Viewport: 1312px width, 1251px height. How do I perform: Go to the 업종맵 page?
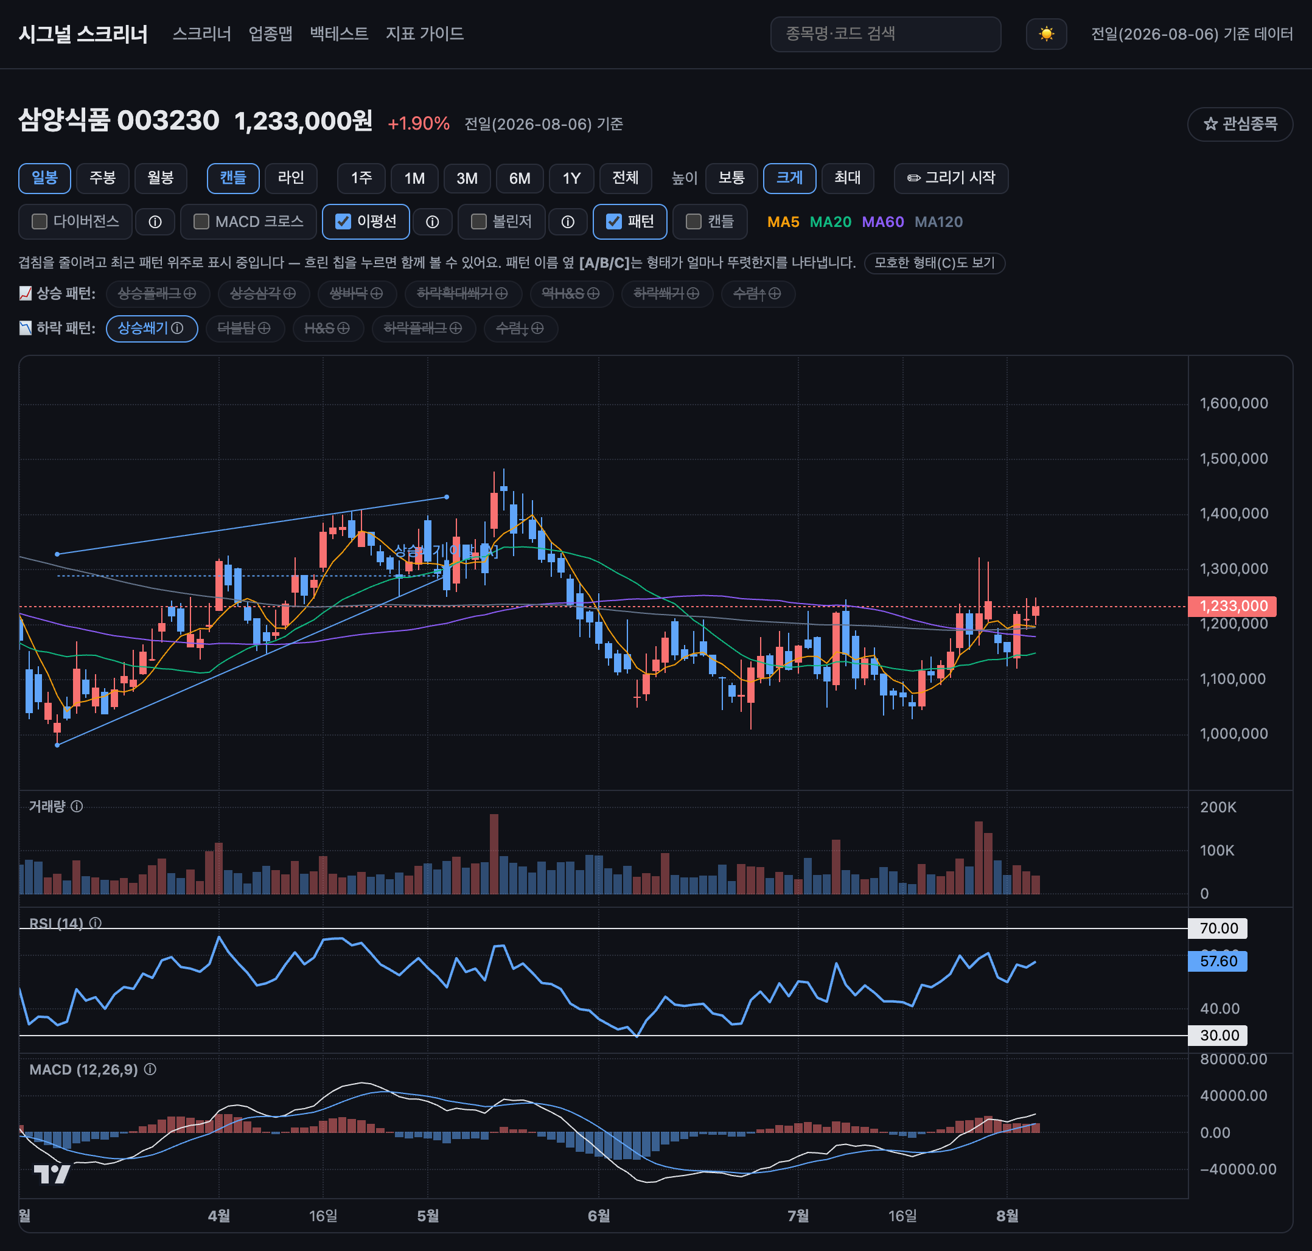pyautogui.click(x=270, y=34)
